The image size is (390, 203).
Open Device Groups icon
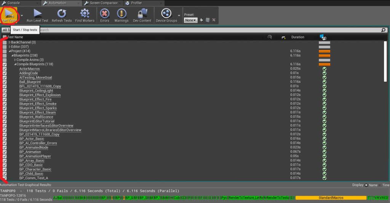(166, 13)
